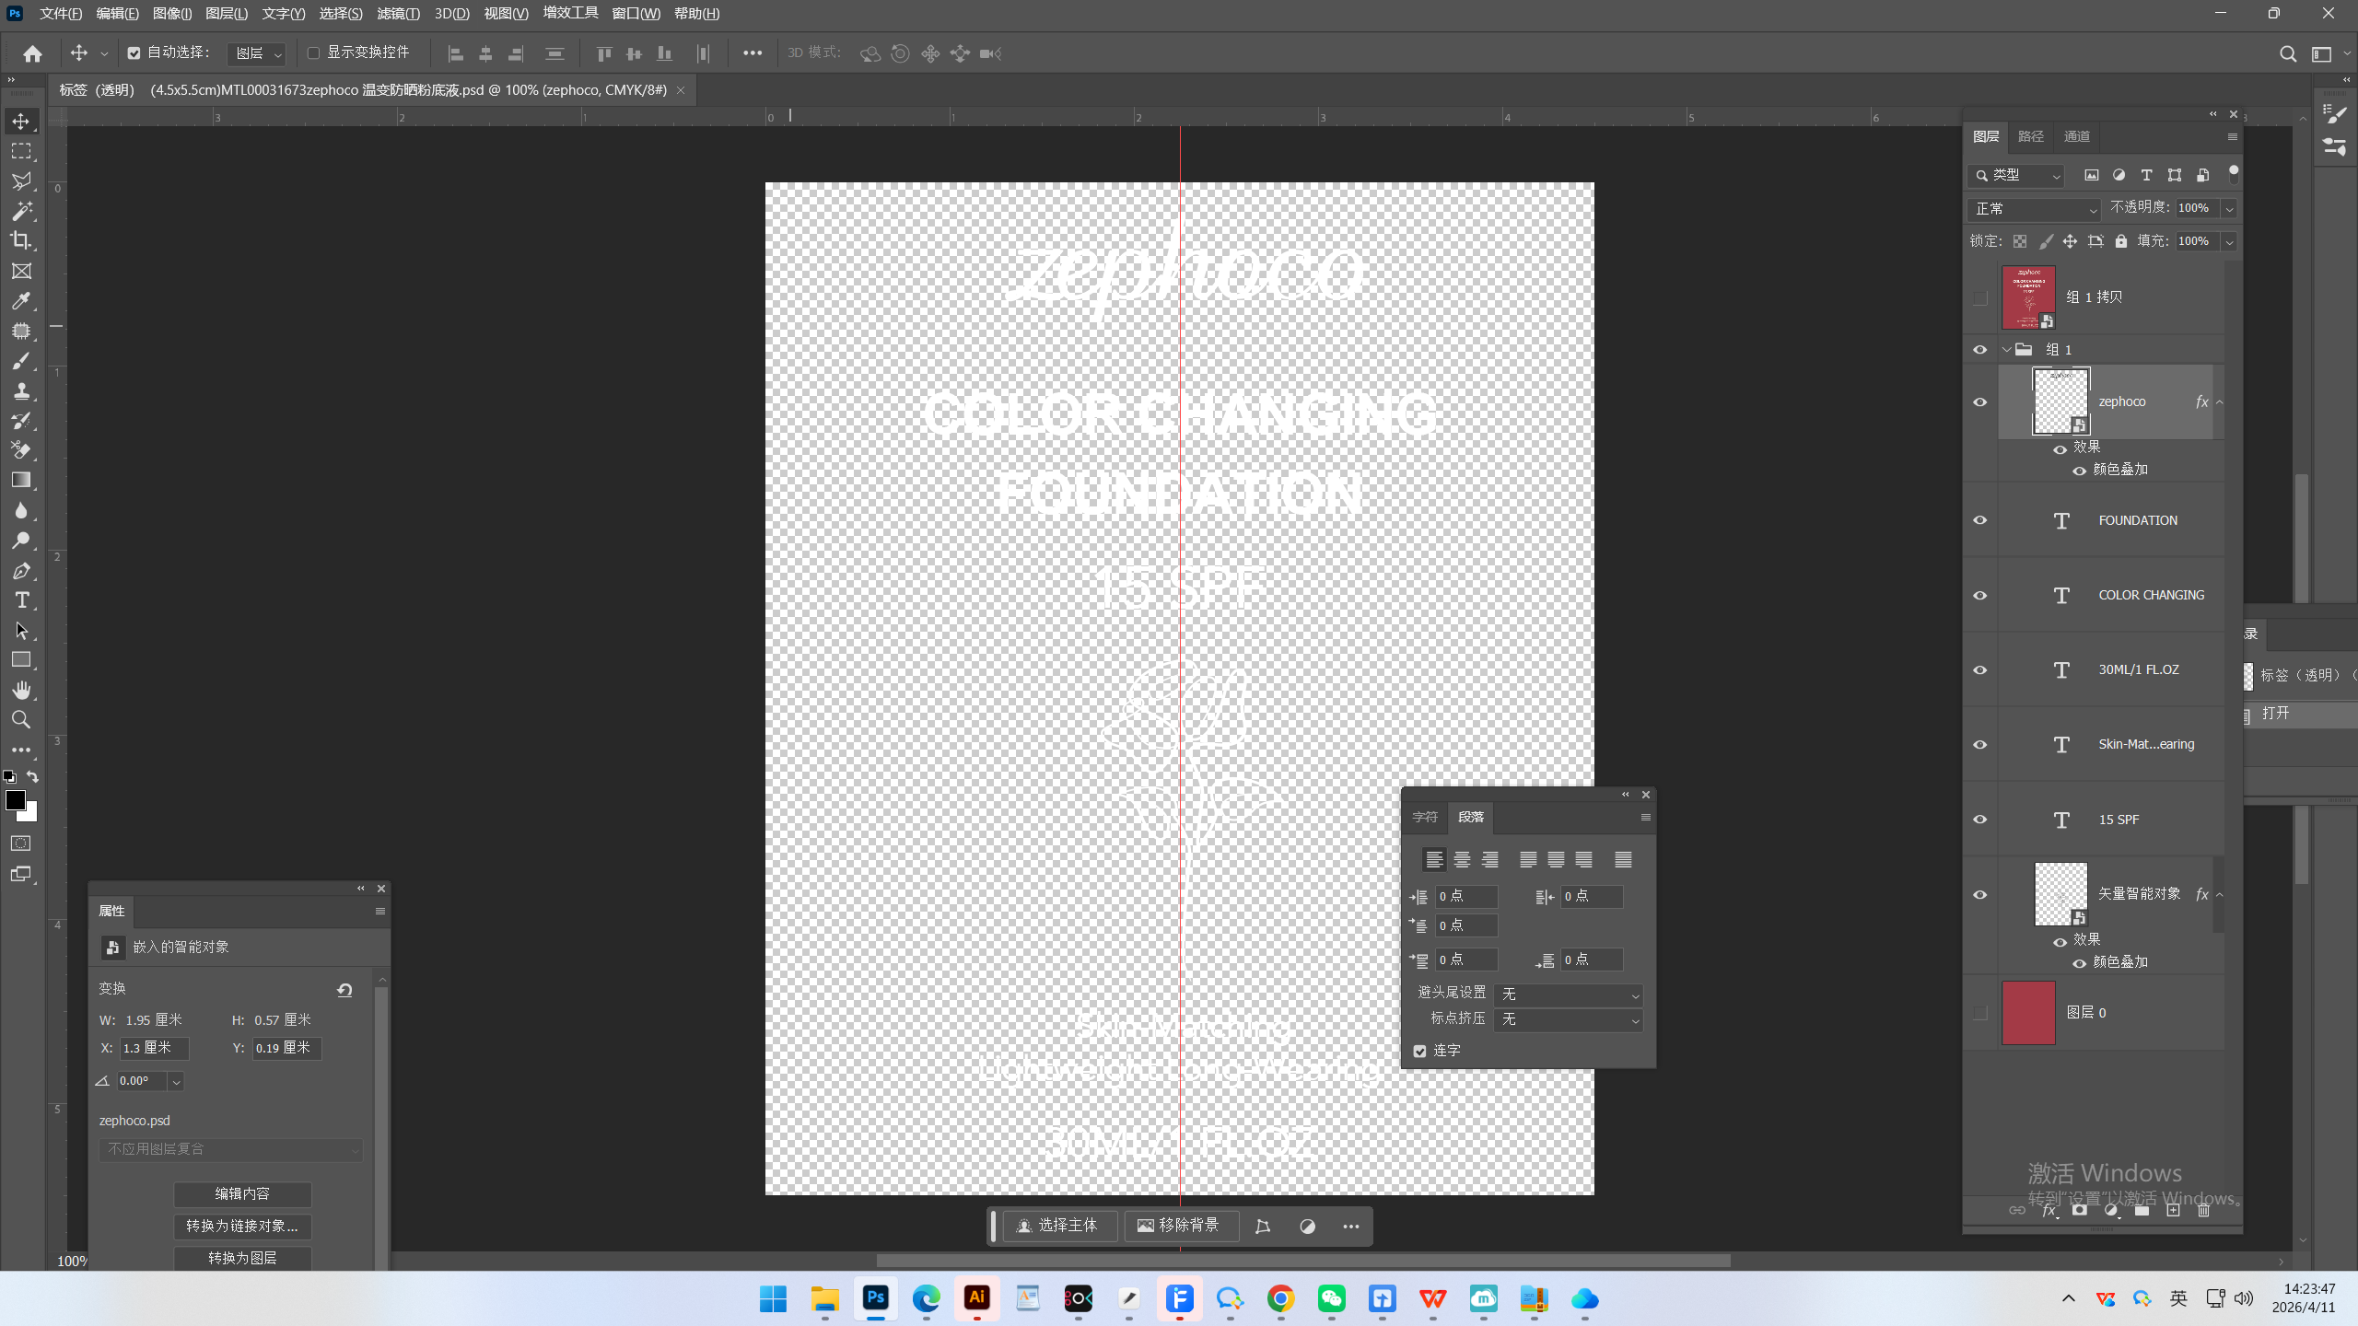Select the Hand tool
The height and width of the screenshot is (1326, 2358).
click(21, 691)
